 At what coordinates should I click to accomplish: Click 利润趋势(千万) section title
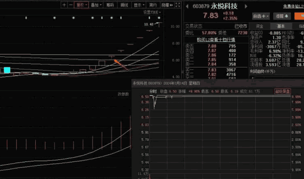262,72
